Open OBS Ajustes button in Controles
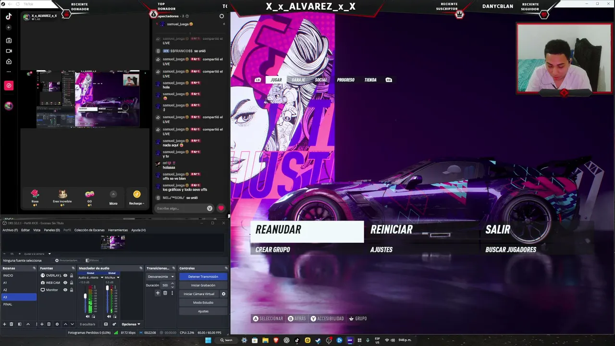Viewport: 615px width, 346px height. pos(203,311)
